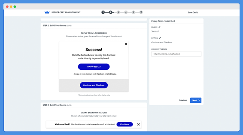Select step 2 in progress tracker
Viewport: 243px width, 135px height.
(111, 12)
